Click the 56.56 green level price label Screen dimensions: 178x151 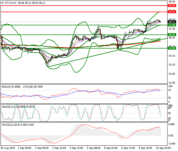tap(172, 35)
